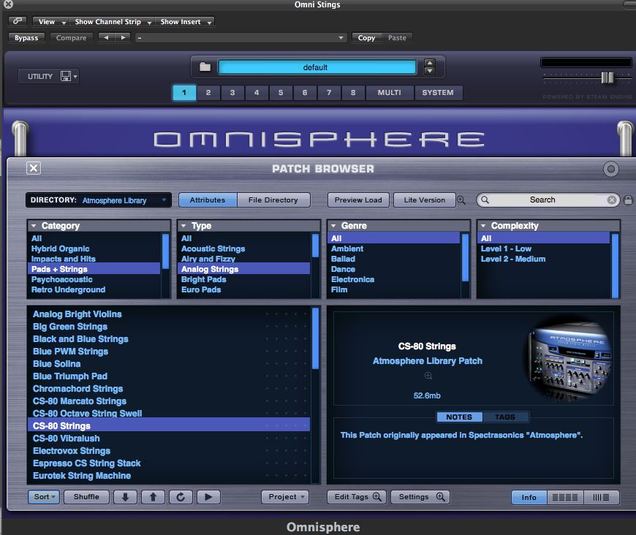Open the Type column header menu
636x535 pixels.
249,226
